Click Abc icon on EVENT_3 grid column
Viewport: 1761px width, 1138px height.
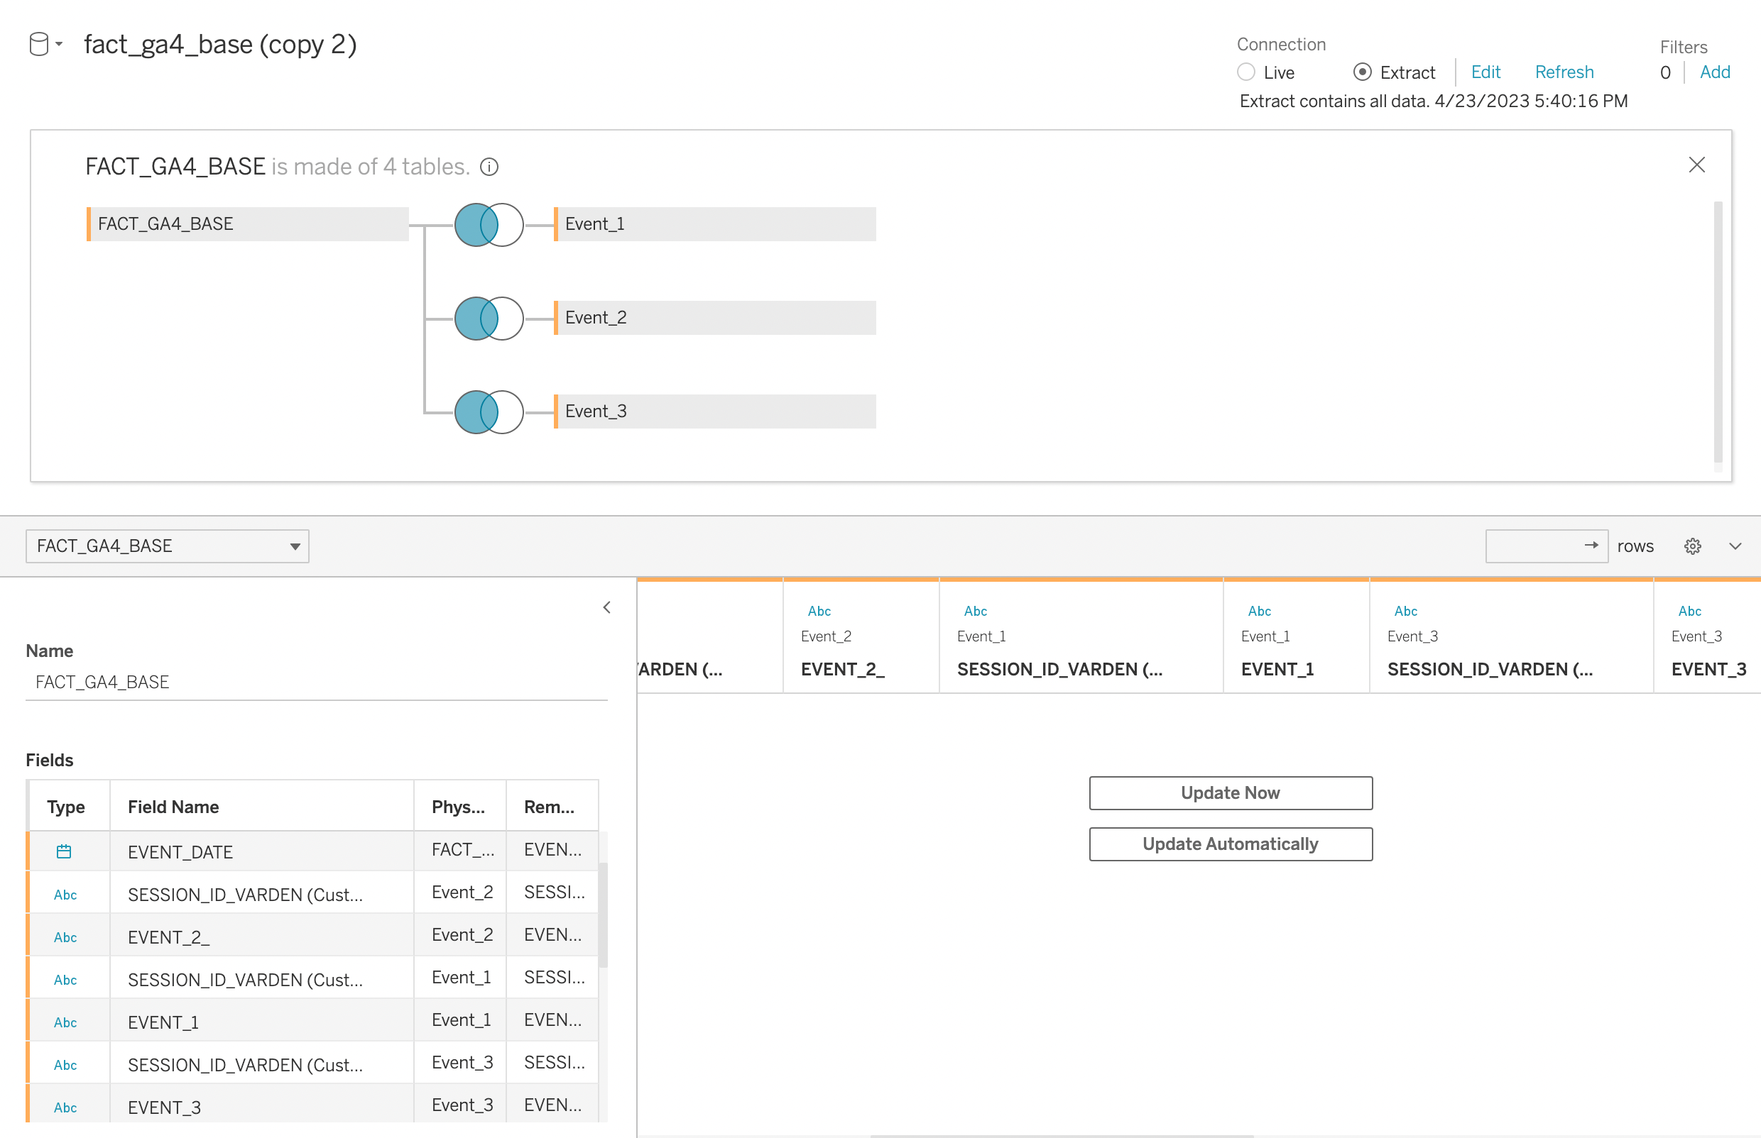coord(1689,611)
